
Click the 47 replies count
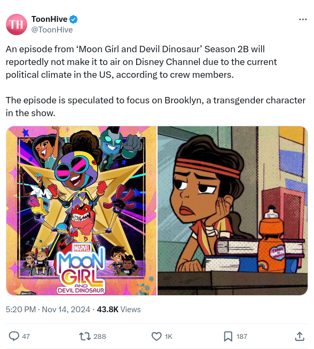pos(26,336)
